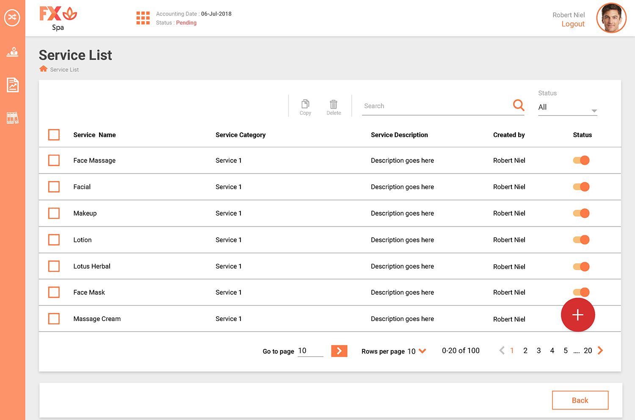Toggle off the Lotus Herbal status switch
The width and height of the screenshot is (635, 420).
pyautogui.click(x=581, y=266)
